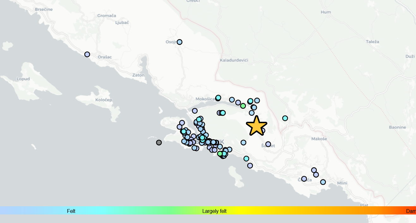Click the Orašac place label
Screen dimensions: 416x223
click(105, 57)
